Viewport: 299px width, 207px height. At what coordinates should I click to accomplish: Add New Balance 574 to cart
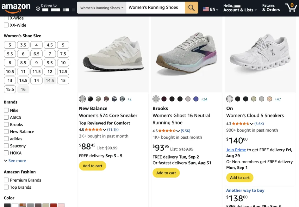(92, 166)
